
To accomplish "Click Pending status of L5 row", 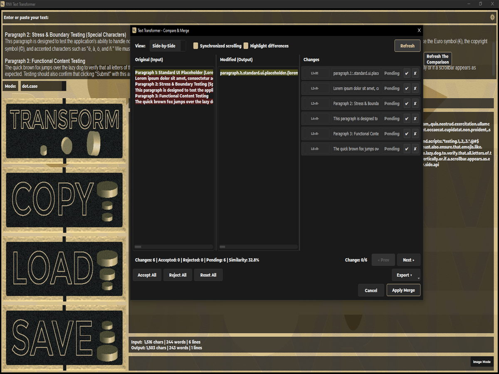I will (392, 134).
